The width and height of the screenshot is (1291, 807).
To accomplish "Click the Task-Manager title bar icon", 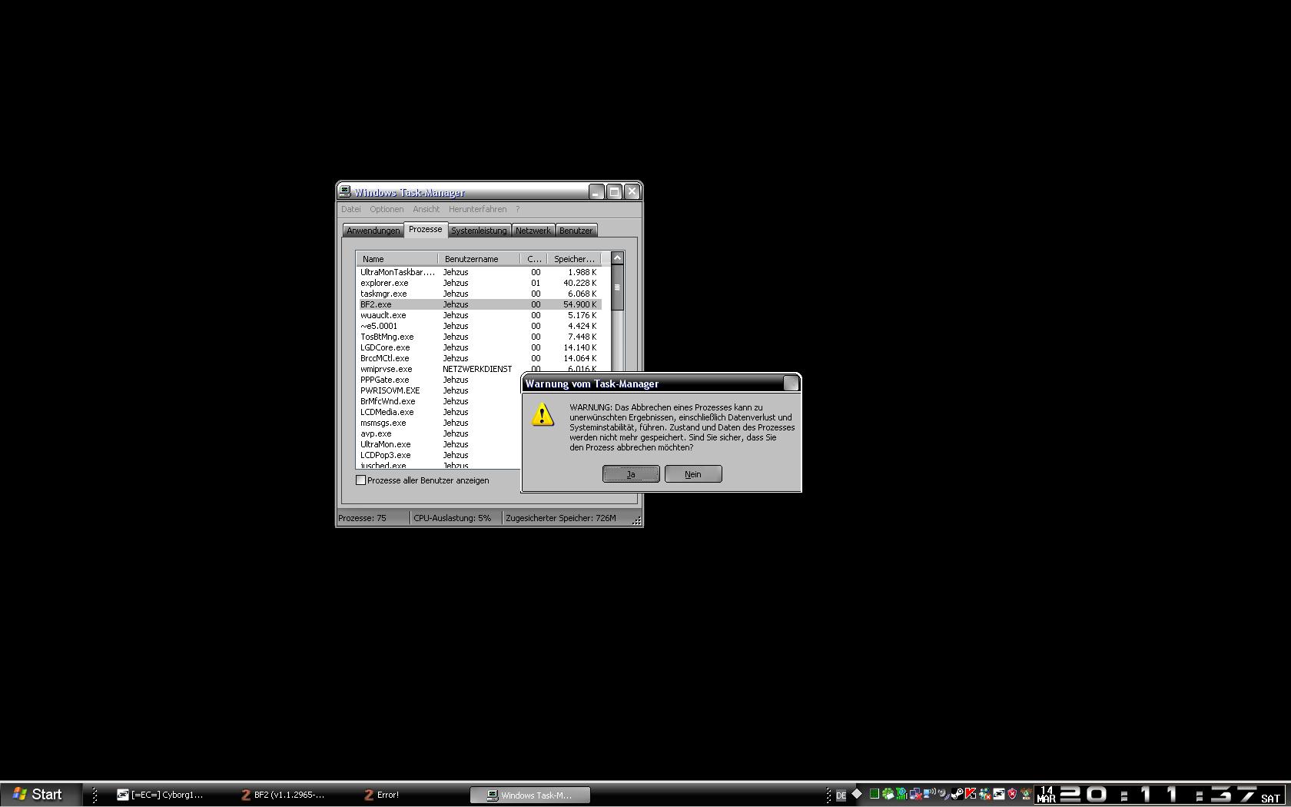I will coord(345,191).
